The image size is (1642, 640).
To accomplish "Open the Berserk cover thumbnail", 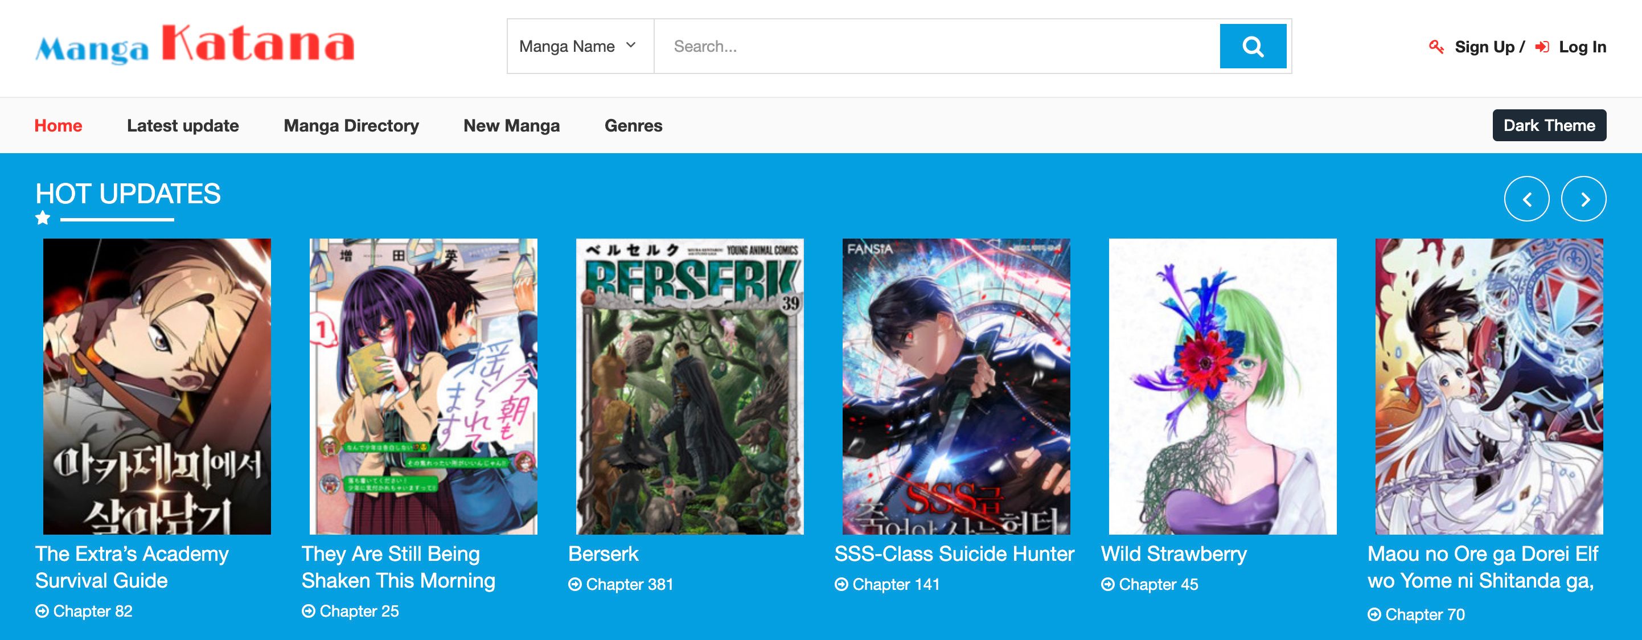I will (689, 386).
